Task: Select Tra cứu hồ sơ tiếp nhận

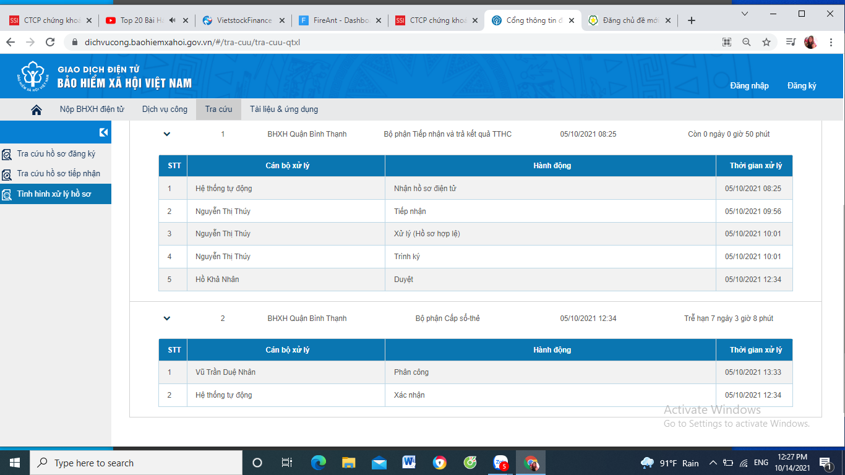Action: point(58,174)
